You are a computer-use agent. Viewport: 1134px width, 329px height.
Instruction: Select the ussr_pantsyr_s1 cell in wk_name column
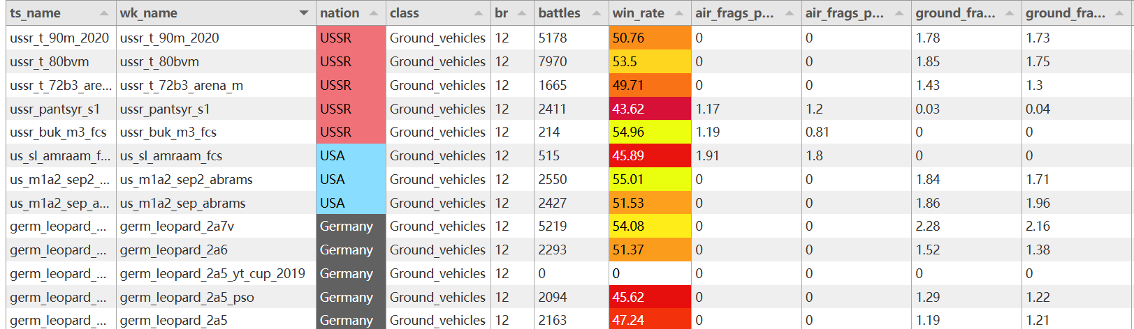click(165, 109)
